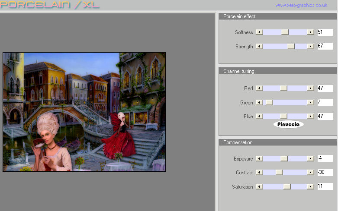Click the Strength slider thumb
This screenshot has width=338, height=211.
pos(291,46)
